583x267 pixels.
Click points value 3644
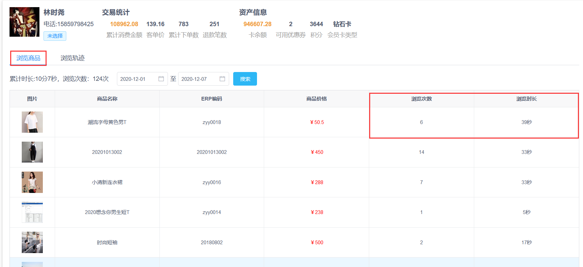[x=316, y=24]
